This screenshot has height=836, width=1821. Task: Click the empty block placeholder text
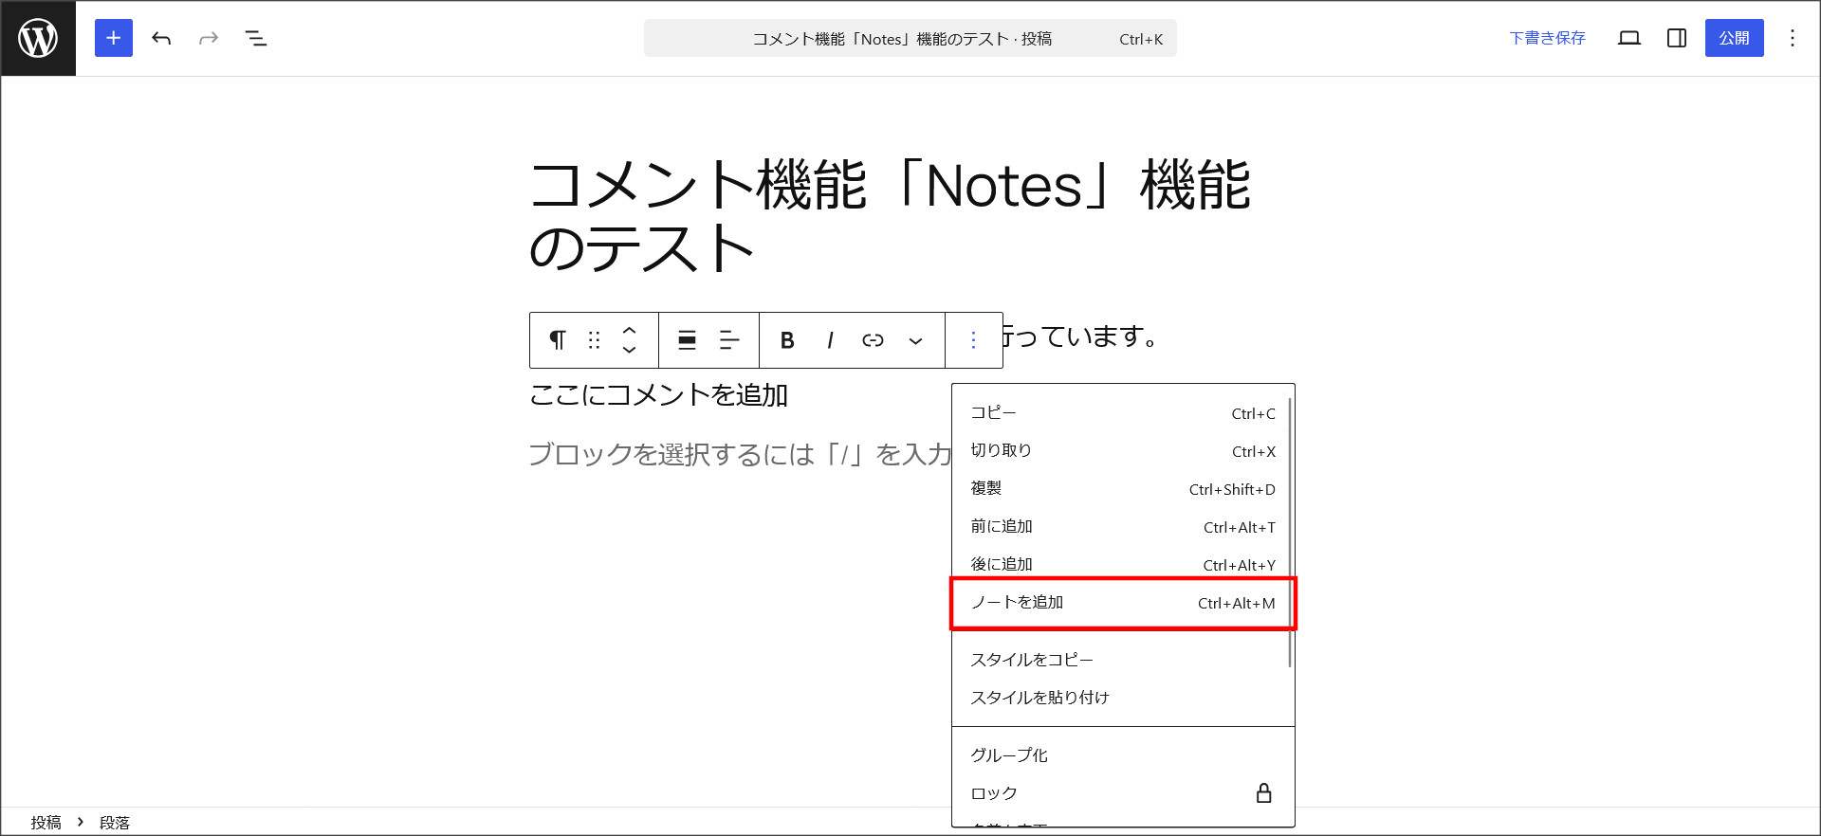pyautogui.click(x=740, y=455)
